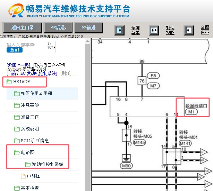Click the folder icon beside ECU 诊断信息

coord(17,141)
